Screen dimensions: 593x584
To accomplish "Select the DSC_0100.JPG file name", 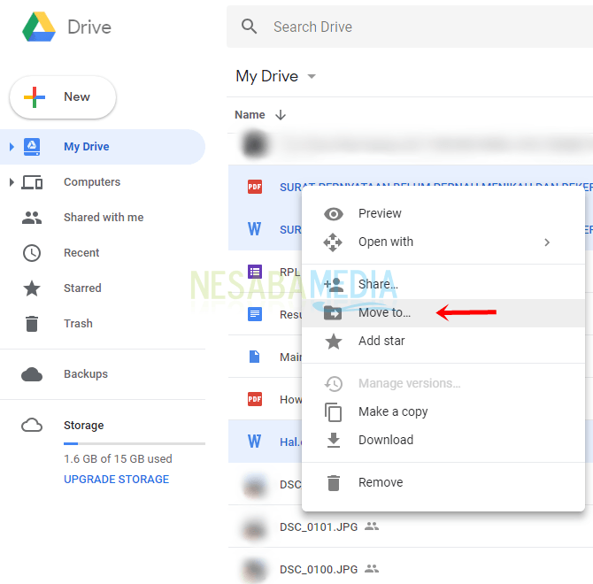I will click(x=319, y=569).
